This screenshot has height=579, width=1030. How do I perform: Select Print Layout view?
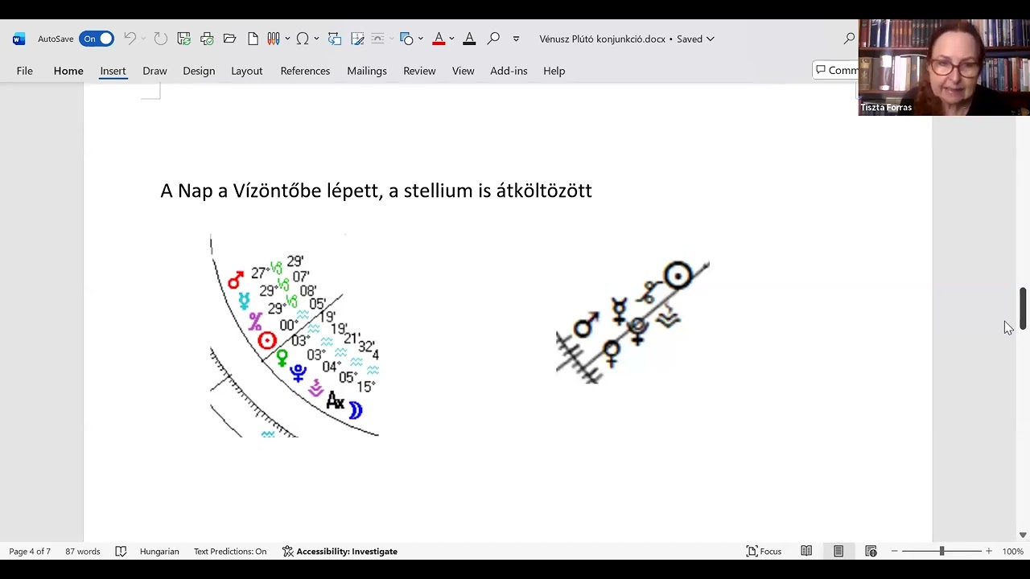pos(838,551)
